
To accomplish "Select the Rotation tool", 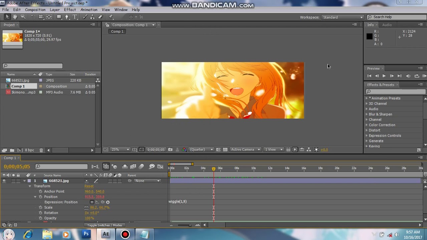I will click(x=33, y=17).
